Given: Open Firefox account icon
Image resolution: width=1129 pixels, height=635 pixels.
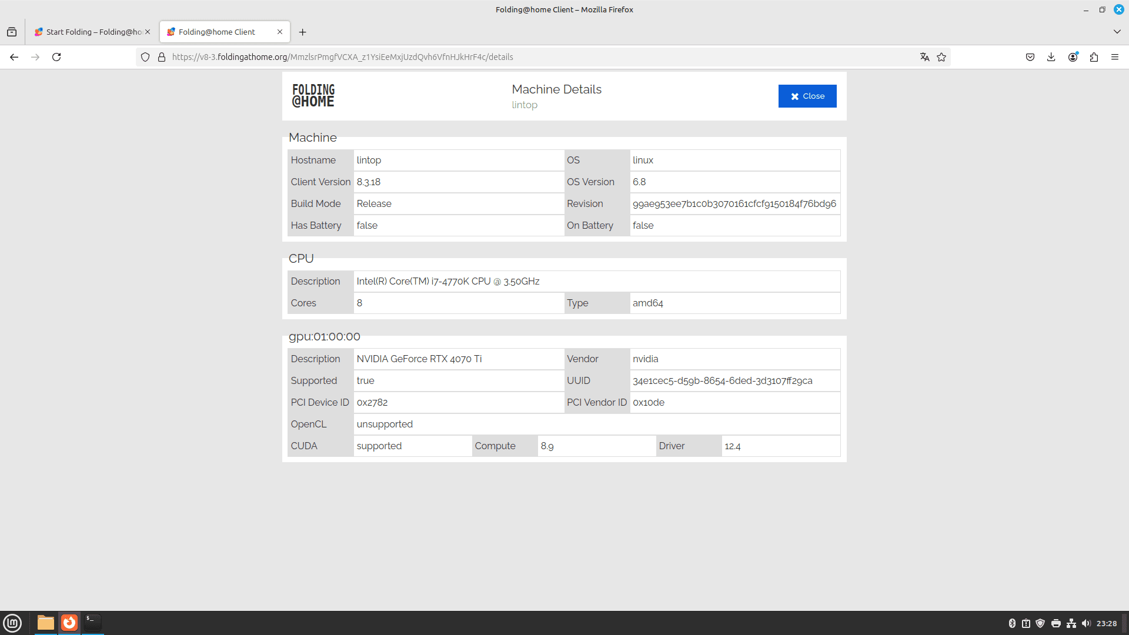Looking at the screenshot, I should 1073,57.
